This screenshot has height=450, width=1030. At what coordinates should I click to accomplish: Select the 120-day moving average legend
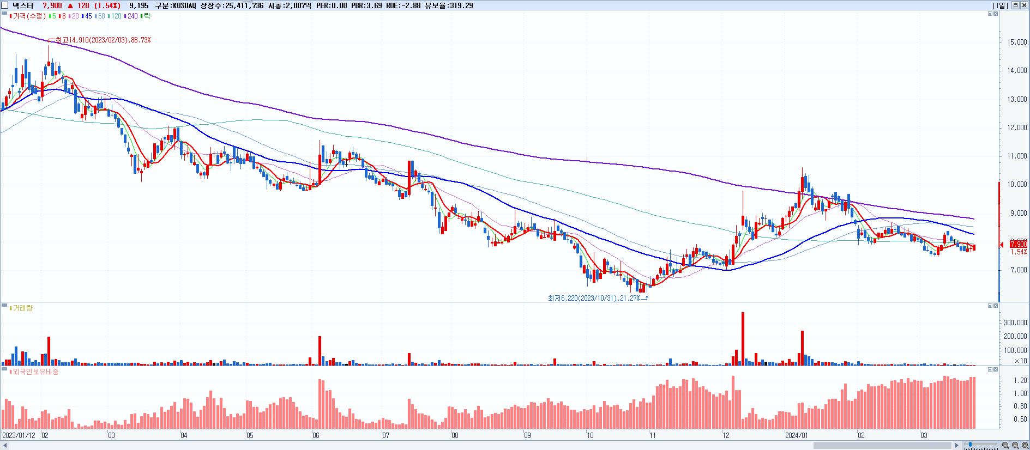point(115,16)
